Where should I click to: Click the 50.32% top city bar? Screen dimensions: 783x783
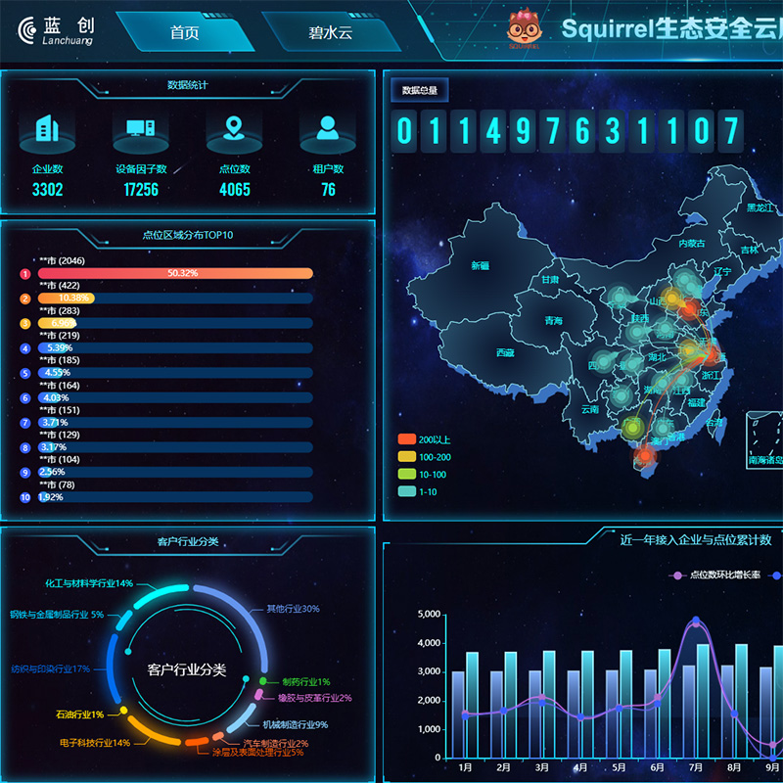click(176, 274)
